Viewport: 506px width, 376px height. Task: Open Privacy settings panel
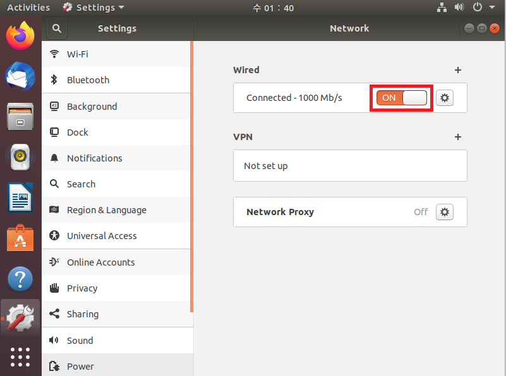116,288
